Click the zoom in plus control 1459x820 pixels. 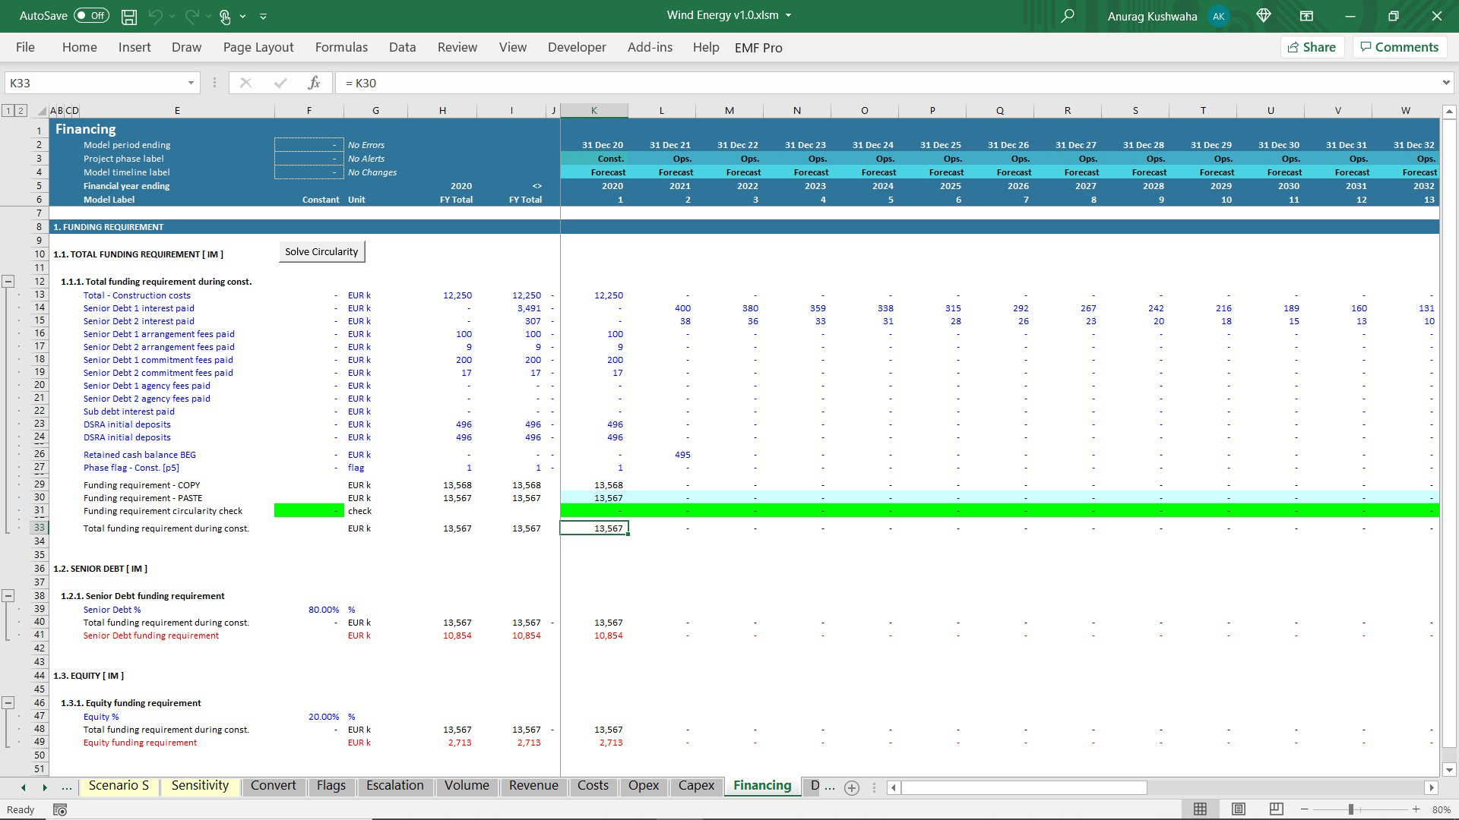click(x=1416, y=809)
